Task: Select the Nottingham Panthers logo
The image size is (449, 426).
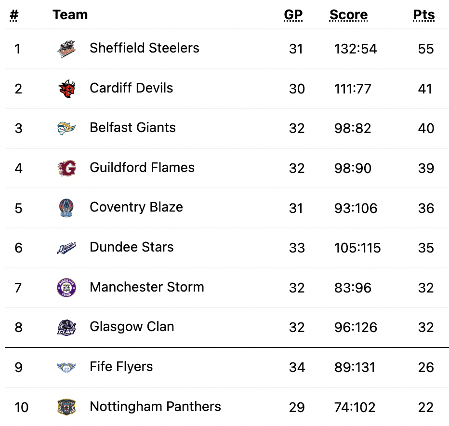Action: pos(66,407)
